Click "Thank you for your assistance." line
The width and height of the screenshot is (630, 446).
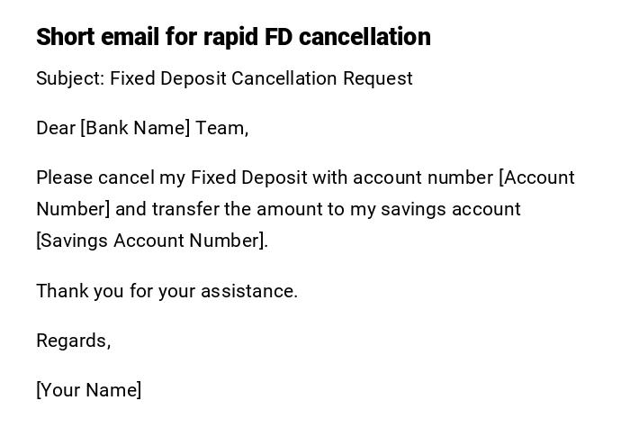[166, 291]
